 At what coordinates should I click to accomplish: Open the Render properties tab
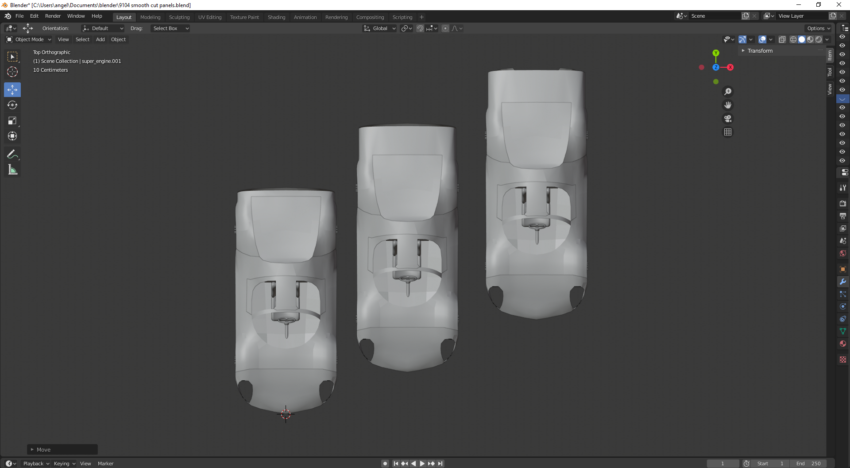pos(842,204)
